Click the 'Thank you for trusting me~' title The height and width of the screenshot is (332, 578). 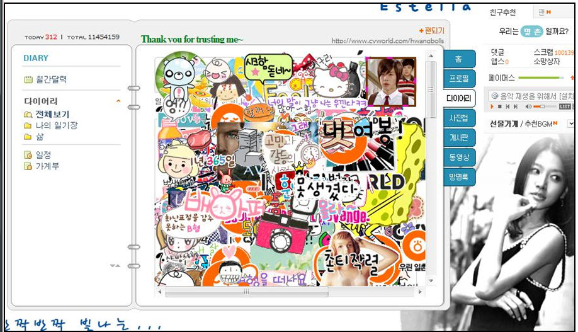point(192,39)
